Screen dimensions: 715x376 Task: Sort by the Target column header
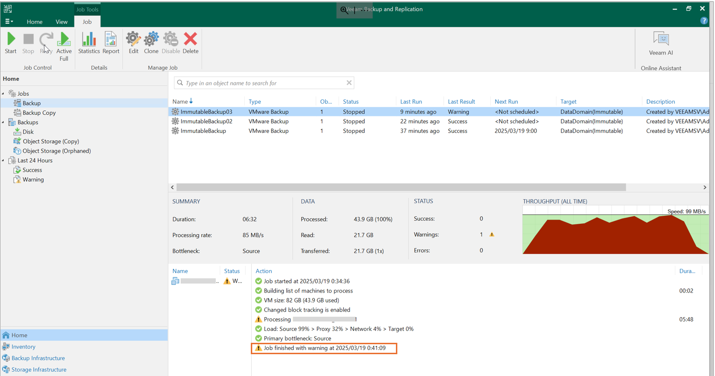tap(568, 101)
